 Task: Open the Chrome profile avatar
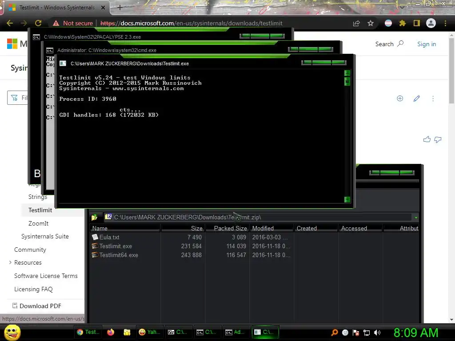click(x=431, y=23)
